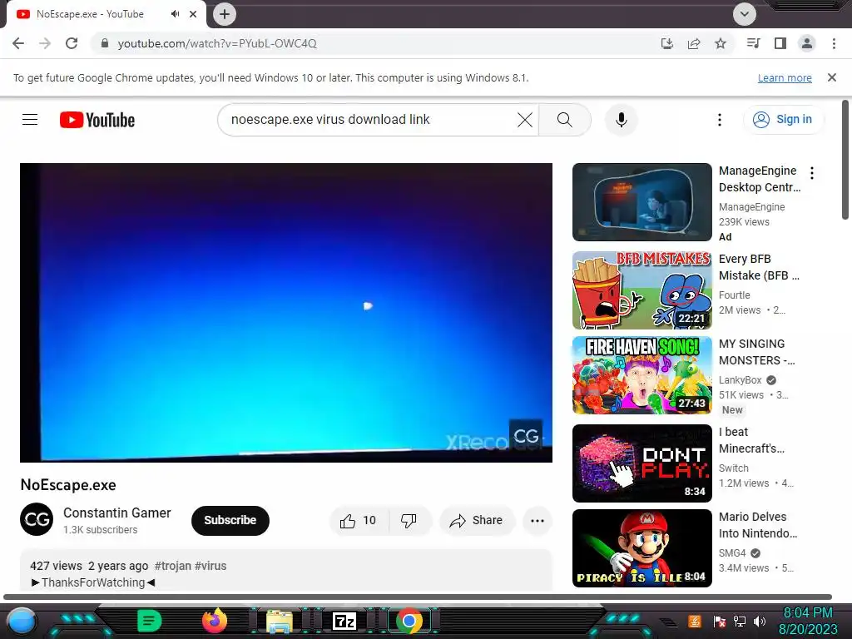
Task: Click the page vertical scrollbar
Action: coord(845,161)
